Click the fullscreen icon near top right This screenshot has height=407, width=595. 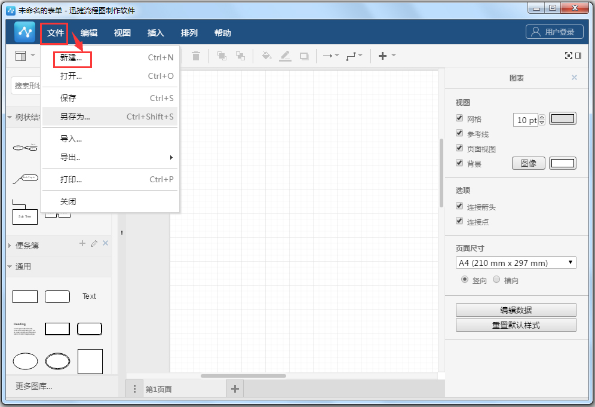pos(568,55)
